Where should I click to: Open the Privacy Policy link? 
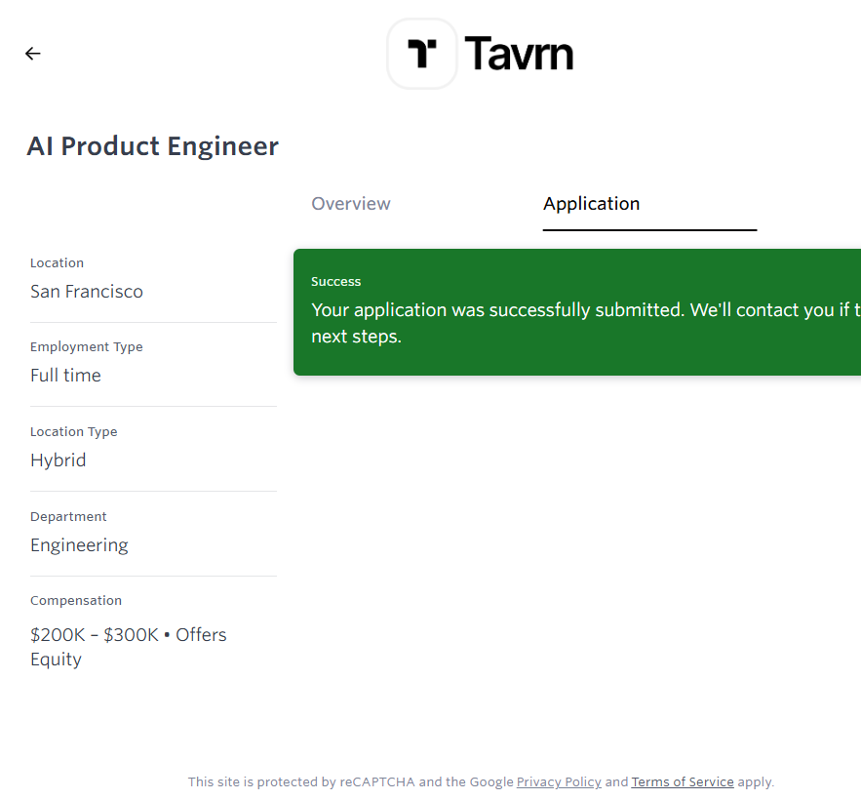[x=559, y=782]
